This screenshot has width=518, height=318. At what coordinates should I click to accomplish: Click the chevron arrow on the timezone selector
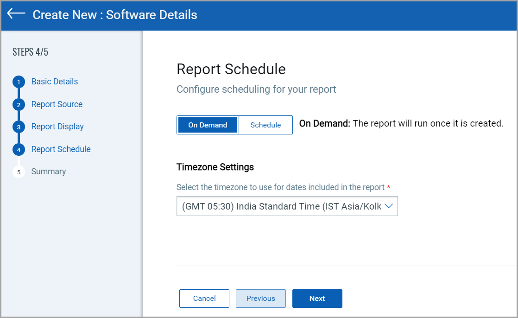388,207
